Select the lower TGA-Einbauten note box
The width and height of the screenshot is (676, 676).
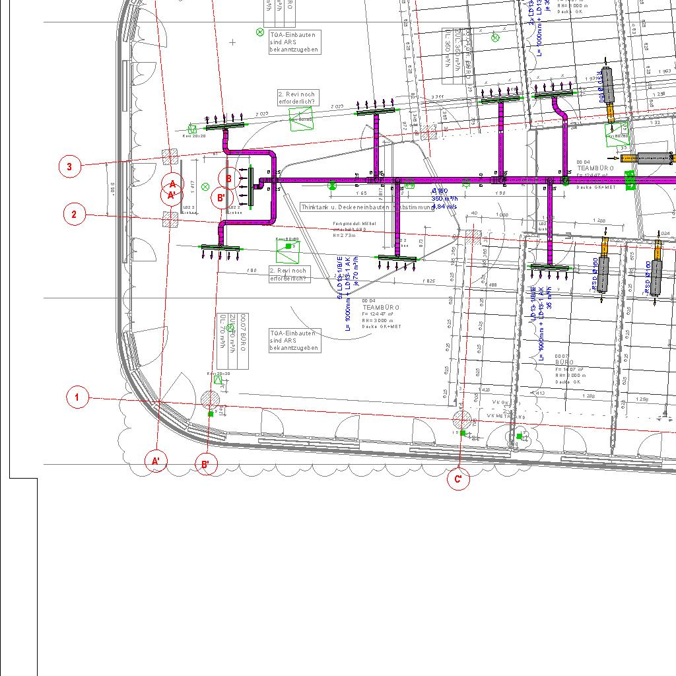pyautogui.click(x=295, y=341)
